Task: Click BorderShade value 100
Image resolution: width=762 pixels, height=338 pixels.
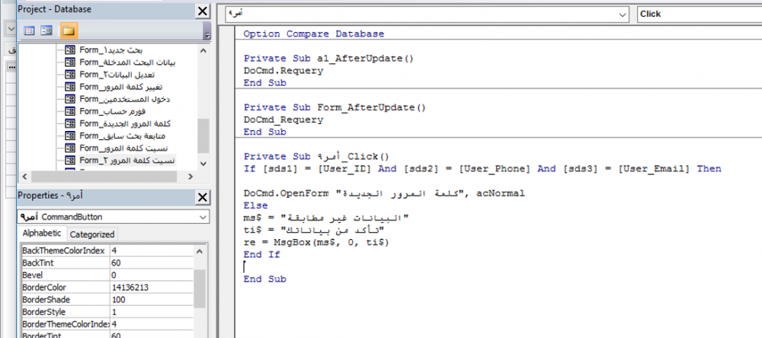Action: [152, 300]
